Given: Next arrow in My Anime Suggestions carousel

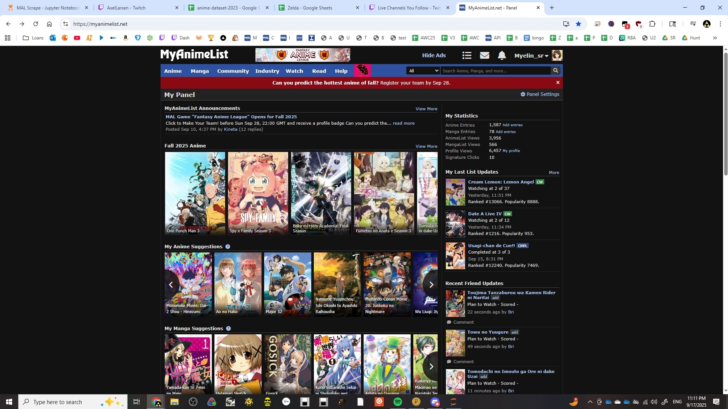Looking at the screenshot, I should 431,285.
